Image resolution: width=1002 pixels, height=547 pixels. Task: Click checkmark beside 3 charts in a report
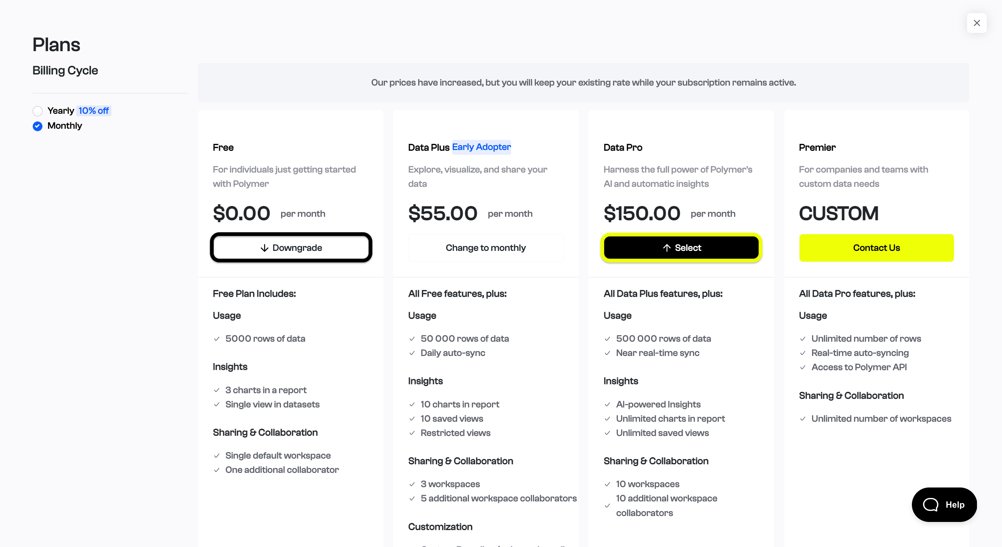pyautogui.click(x=217, y=390)
